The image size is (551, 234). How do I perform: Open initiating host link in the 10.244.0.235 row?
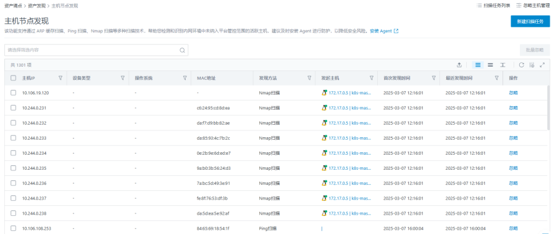pyautogui.click(x=350, y=168)
